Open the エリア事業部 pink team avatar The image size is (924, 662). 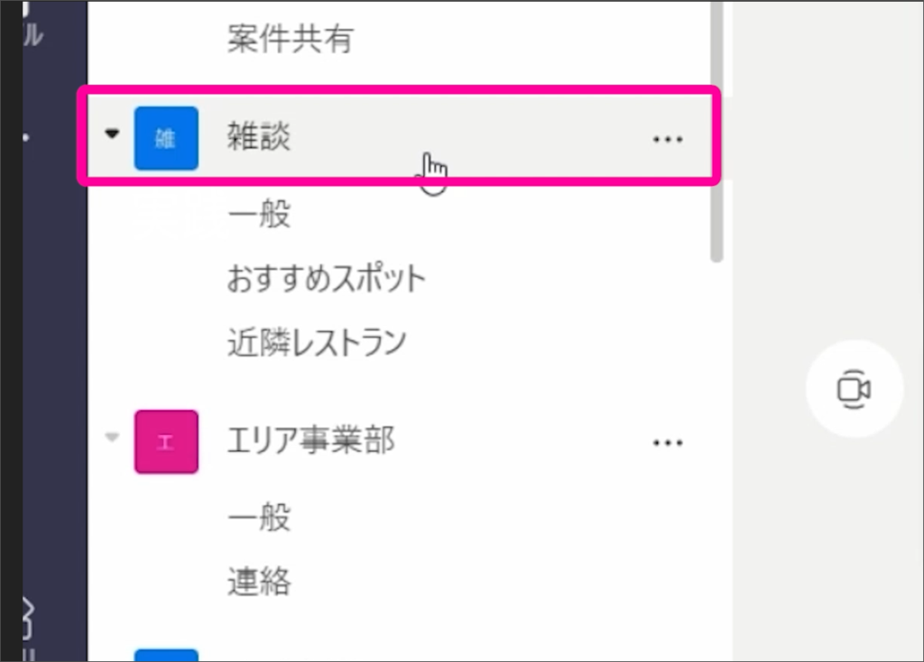166,442
